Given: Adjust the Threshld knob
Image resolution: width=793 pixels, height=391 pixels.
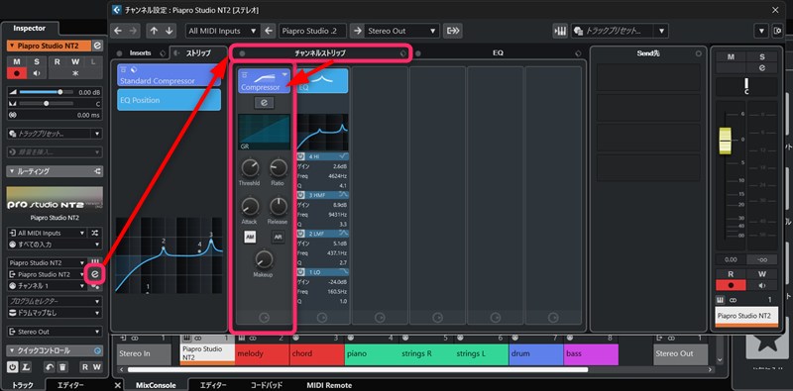Looking at the screenshot, I should click(x=250, y=167).
